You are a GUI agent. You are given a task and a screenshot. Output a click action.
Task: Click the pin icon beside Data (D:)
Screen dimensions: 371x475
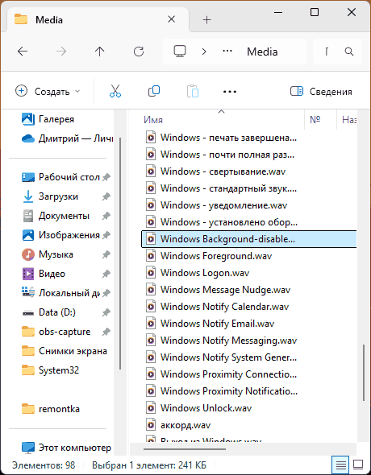pos(106,312)
